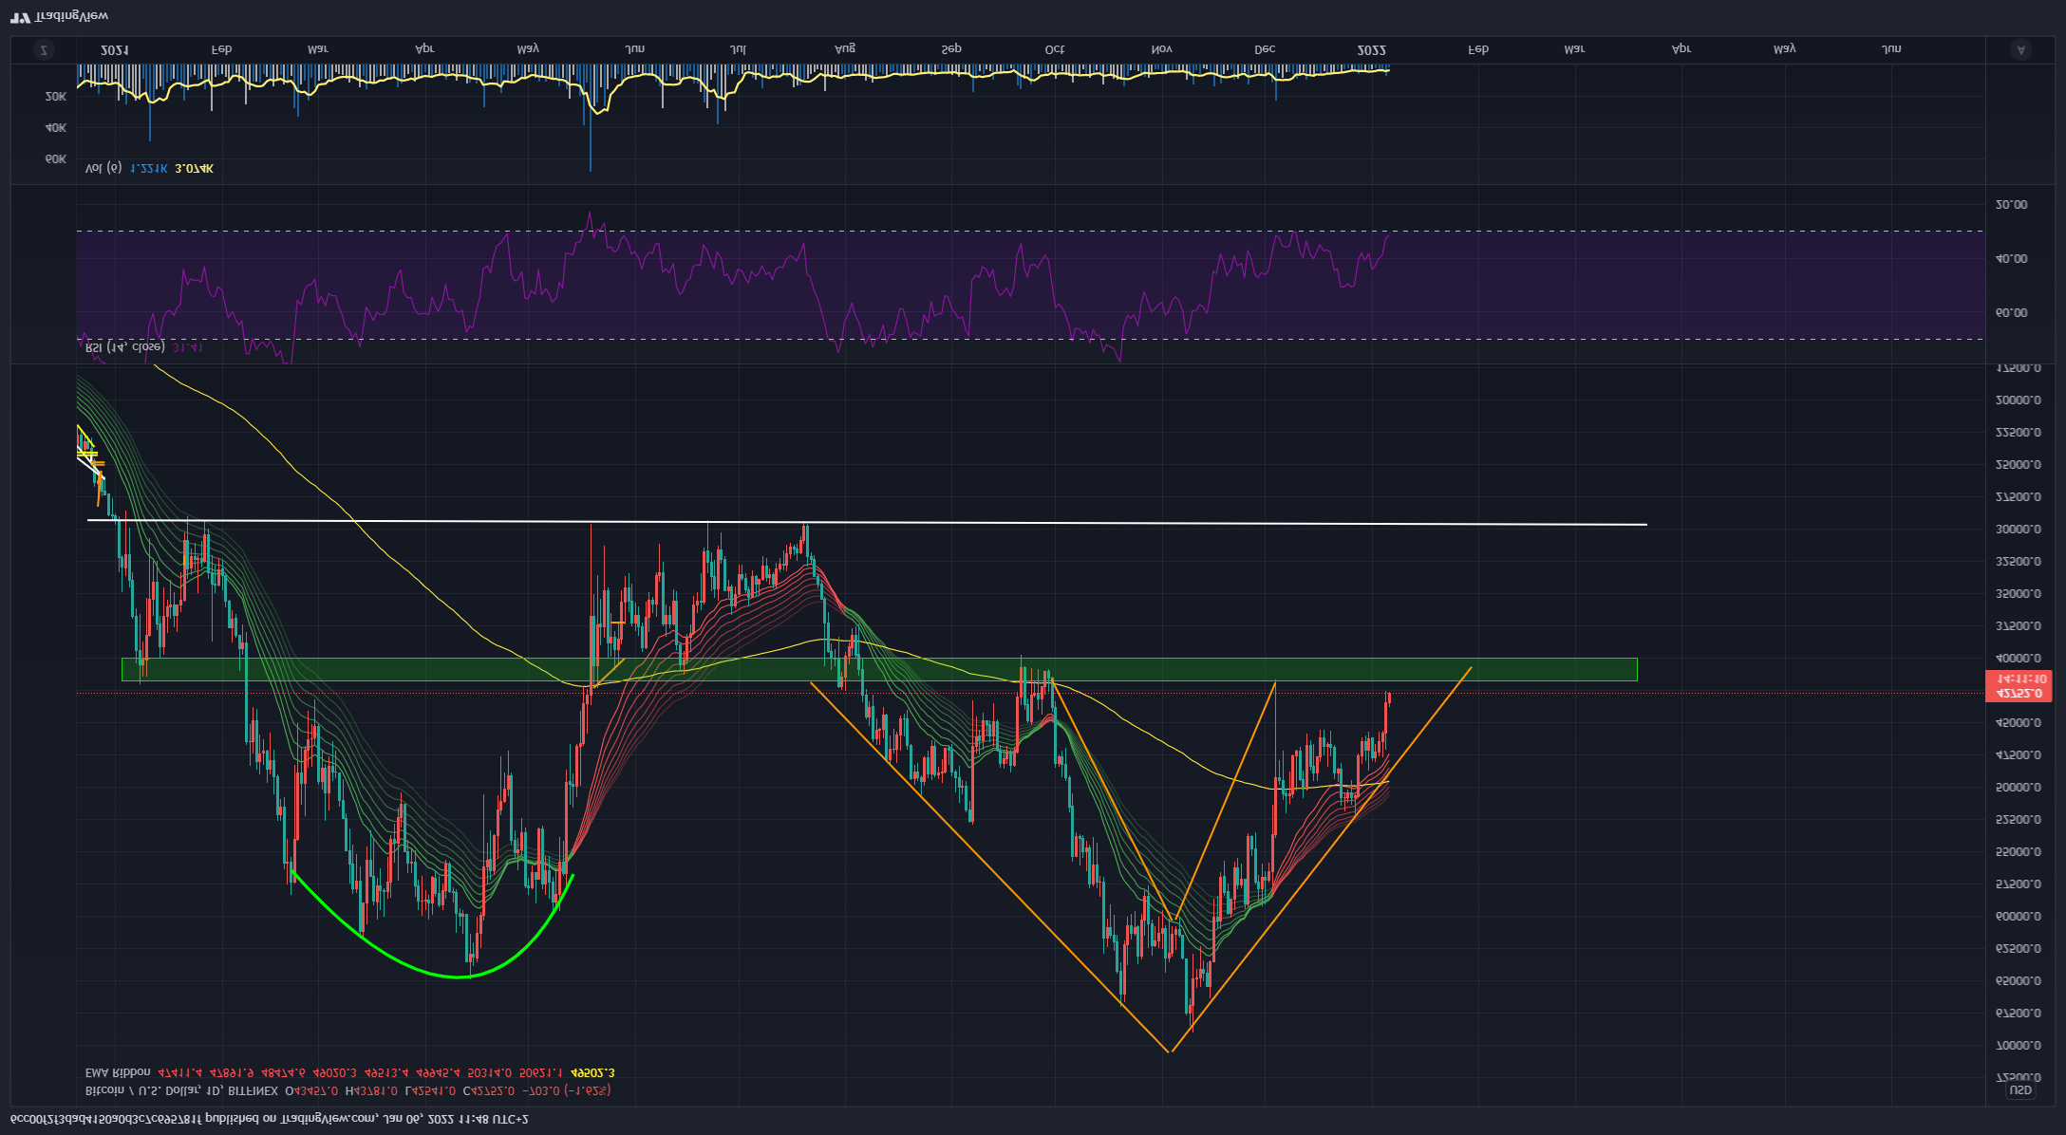The image size is (2066, 1135).
Task: Click the circular A auto-scale button
Action: pos(2020,50)
